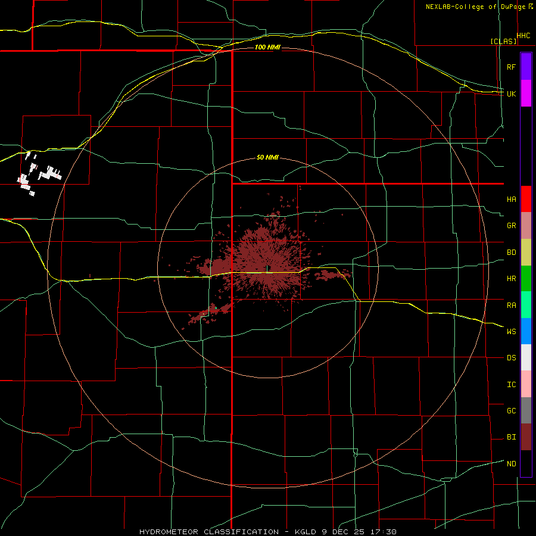Click the brown BI legend swatch
Image resolution: width=536 pixels, height=536 pixels.
(526, 437)
